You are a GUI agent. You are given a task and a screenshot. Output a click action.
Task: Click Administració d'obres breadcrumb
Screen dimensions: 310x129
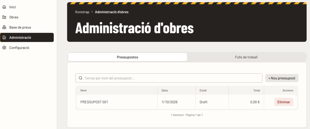(112, 12)
